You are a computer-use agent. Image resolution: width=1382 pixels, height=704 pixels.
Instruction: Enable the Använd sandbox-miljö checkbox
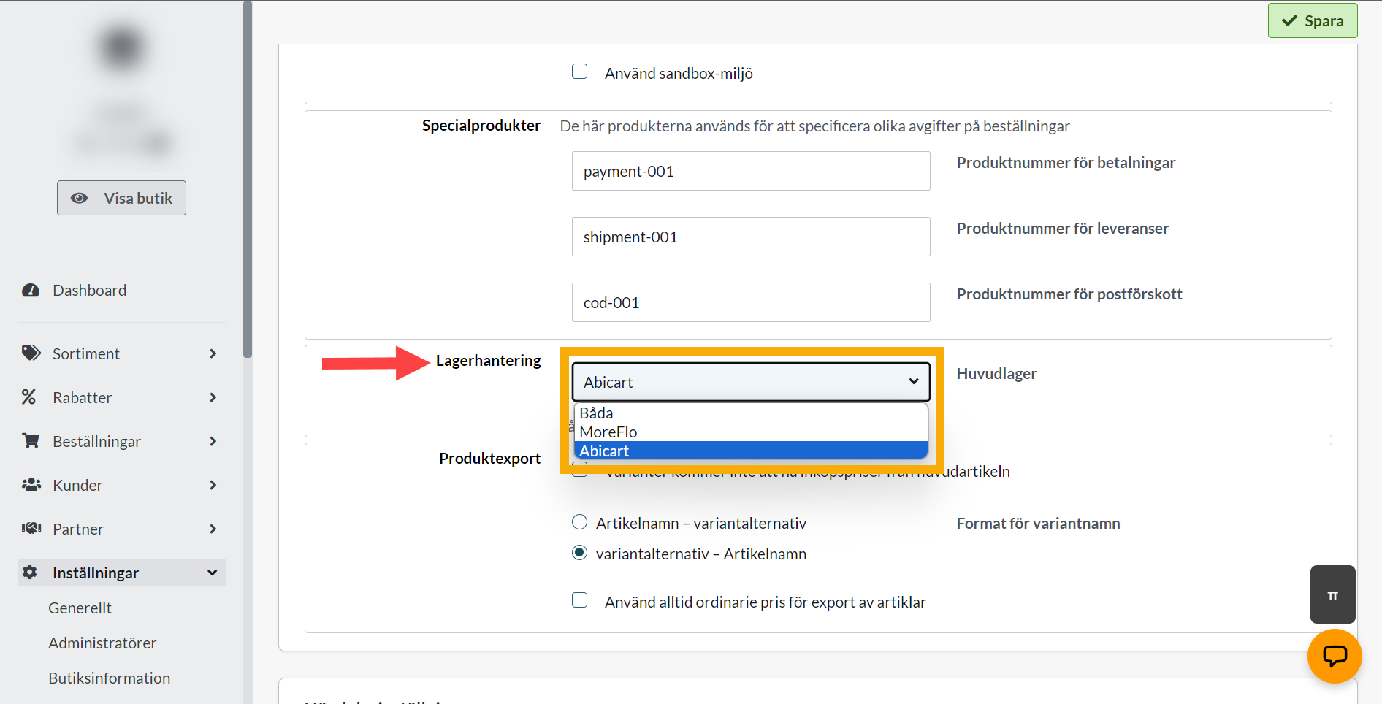[x=580, y=72]
